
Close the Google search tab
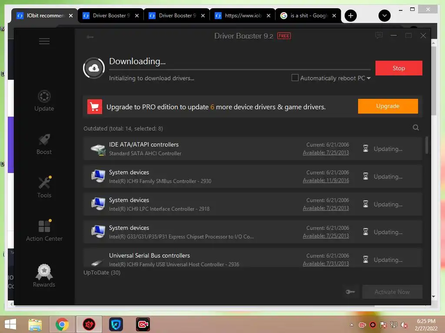(334, 16)
